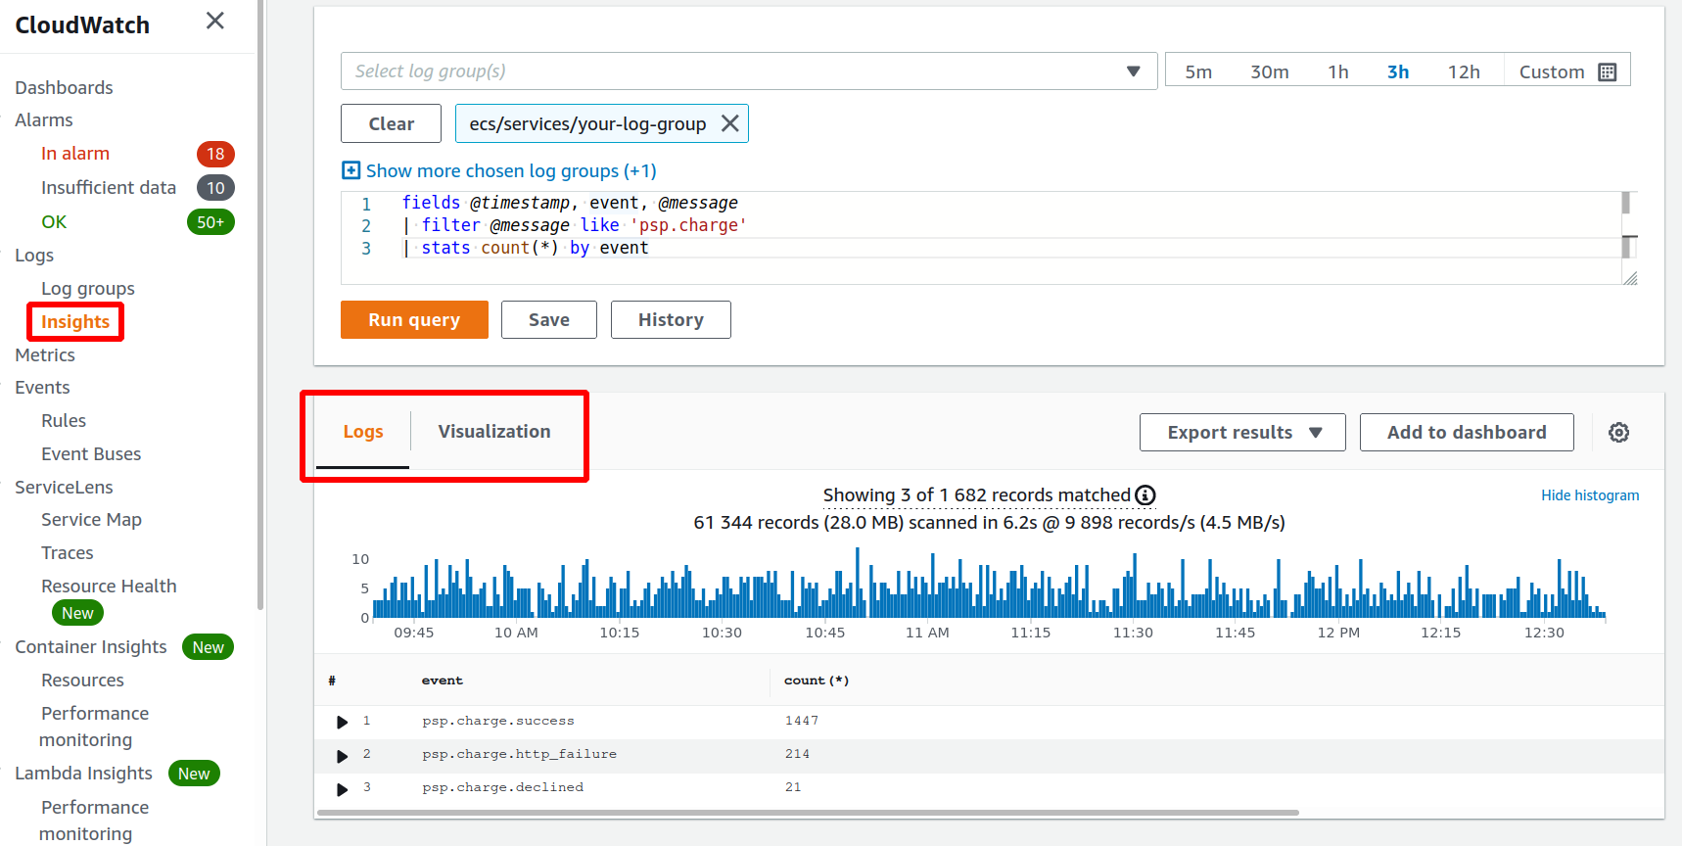Click the plus icon for more log groups
Image resolution: width=1682 pixels, height=846 pixels.
pos(350,170)
